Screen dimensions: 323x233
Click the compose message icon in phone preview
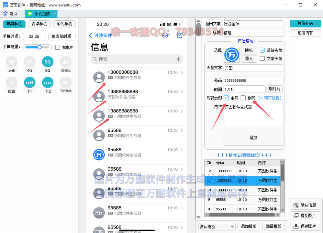[x=179, y=36]
